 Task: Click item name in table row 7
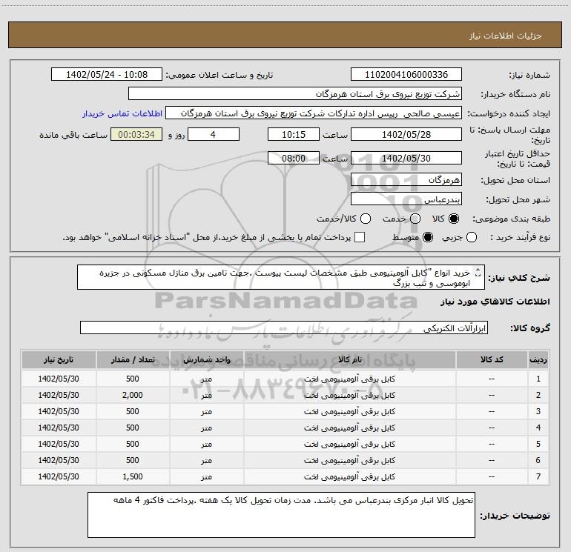coord(349,476)
